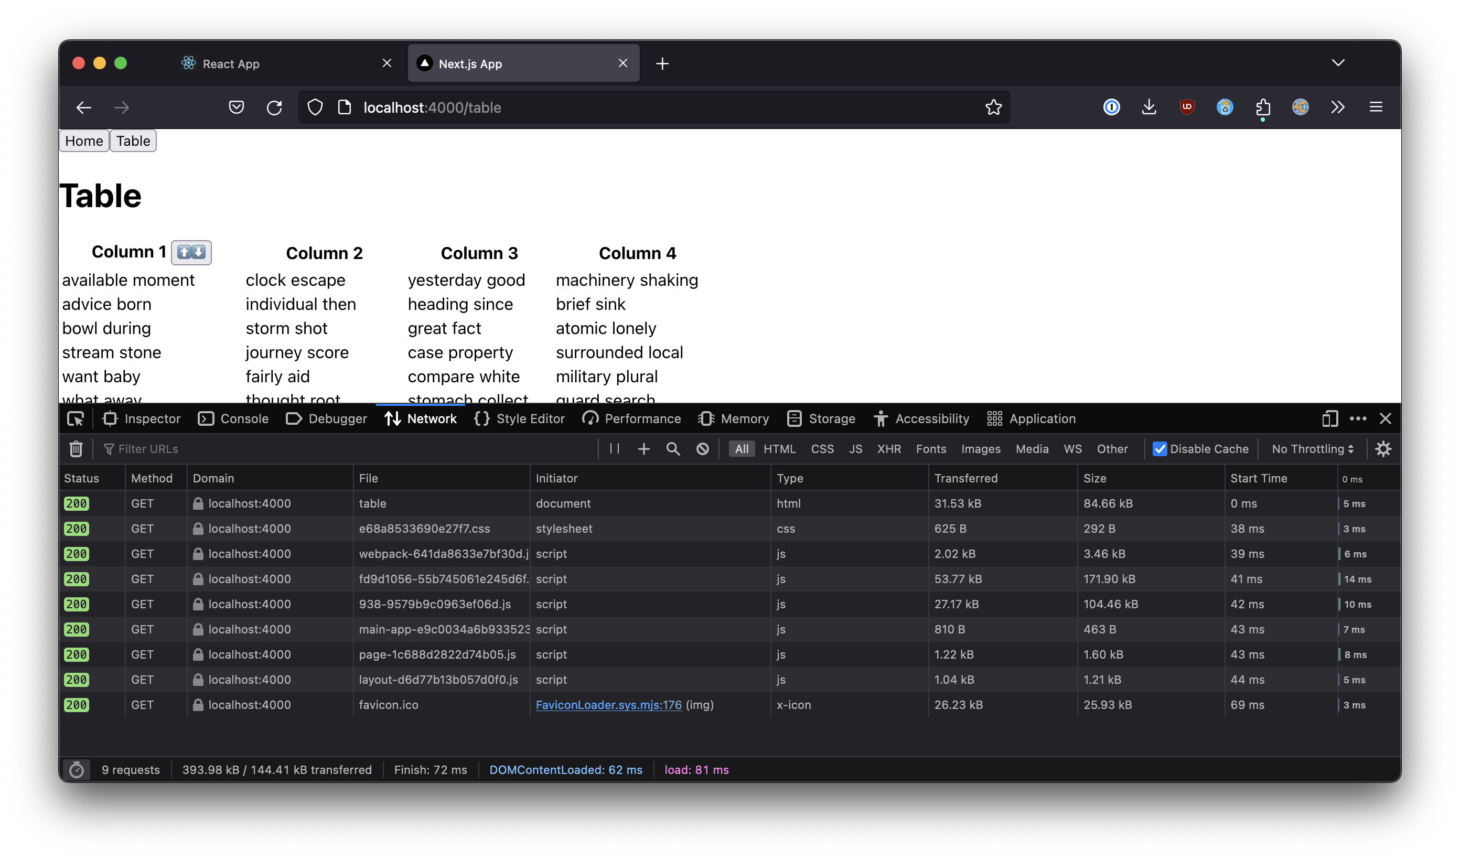Activate the element picker tool

coord(76,418)
